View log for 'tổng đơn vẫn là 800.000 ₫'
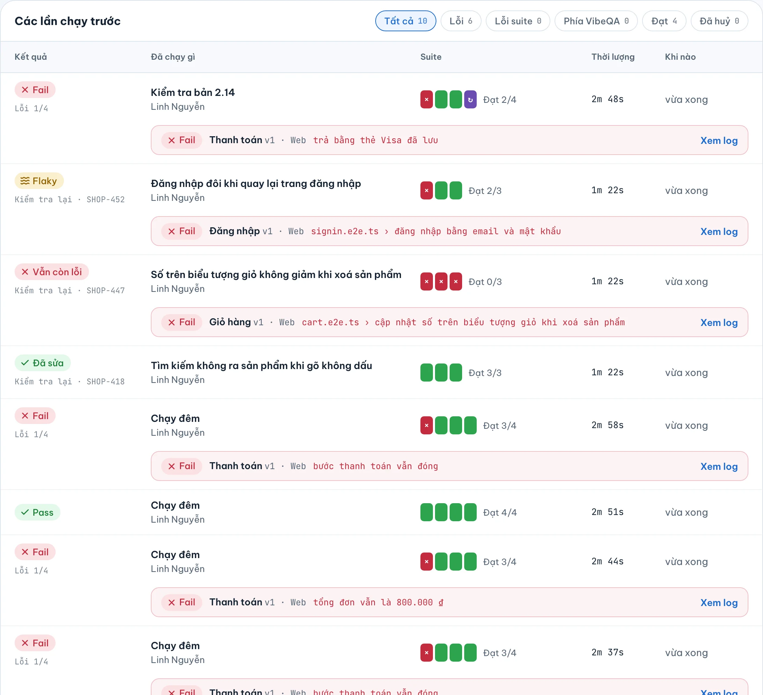This screenshot has height=695, width=763. pyautogui.click(x=719, y=603)
